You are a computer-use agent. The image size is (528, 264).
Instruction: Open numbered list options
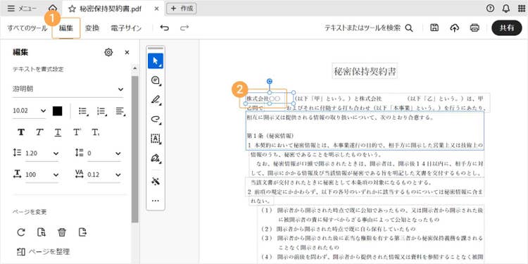pos(101,111)
